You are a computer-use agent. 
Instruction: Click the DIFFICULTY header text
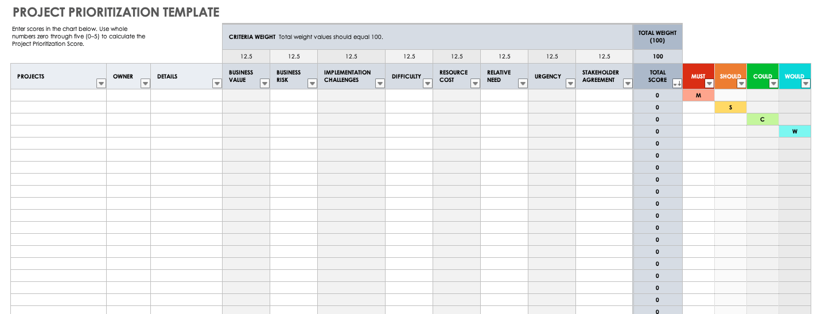click(406, 76)
